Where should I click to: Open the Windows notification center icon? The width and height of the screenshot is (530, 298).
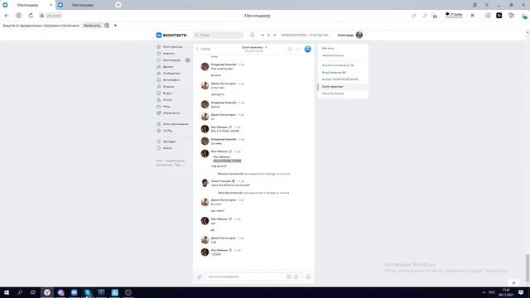point(521,292)
